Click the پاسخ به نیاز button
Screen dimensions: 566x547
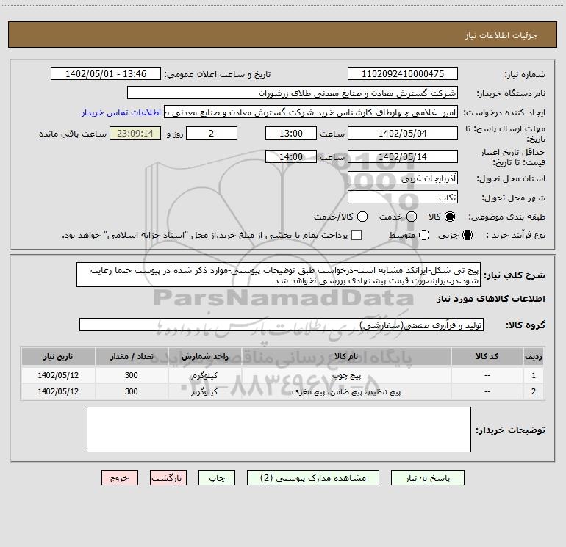tap(428, 478)
